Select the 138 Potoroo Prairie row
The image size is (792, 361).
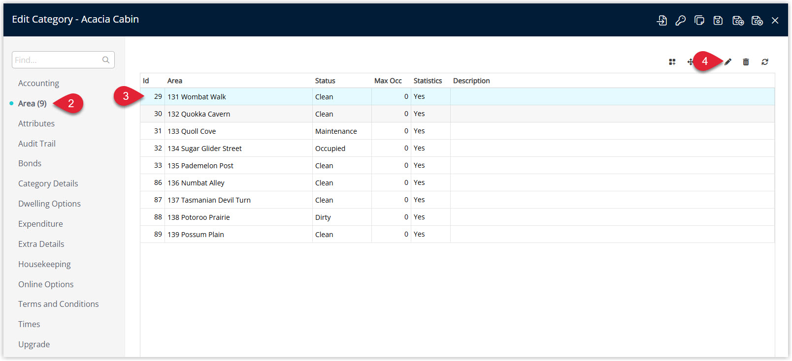457,217
